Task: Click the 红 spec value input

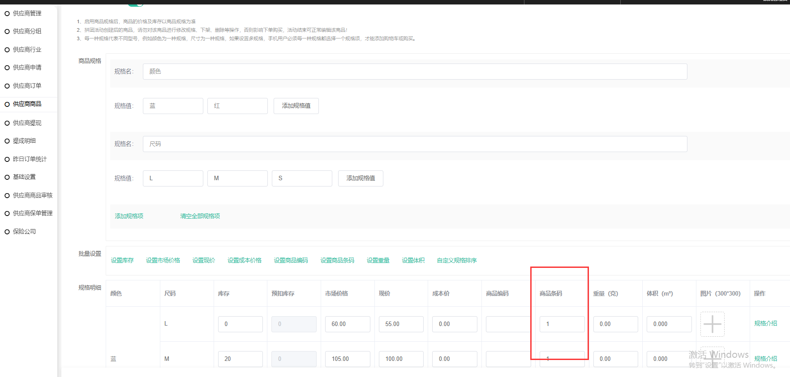Action: point(237,106)
